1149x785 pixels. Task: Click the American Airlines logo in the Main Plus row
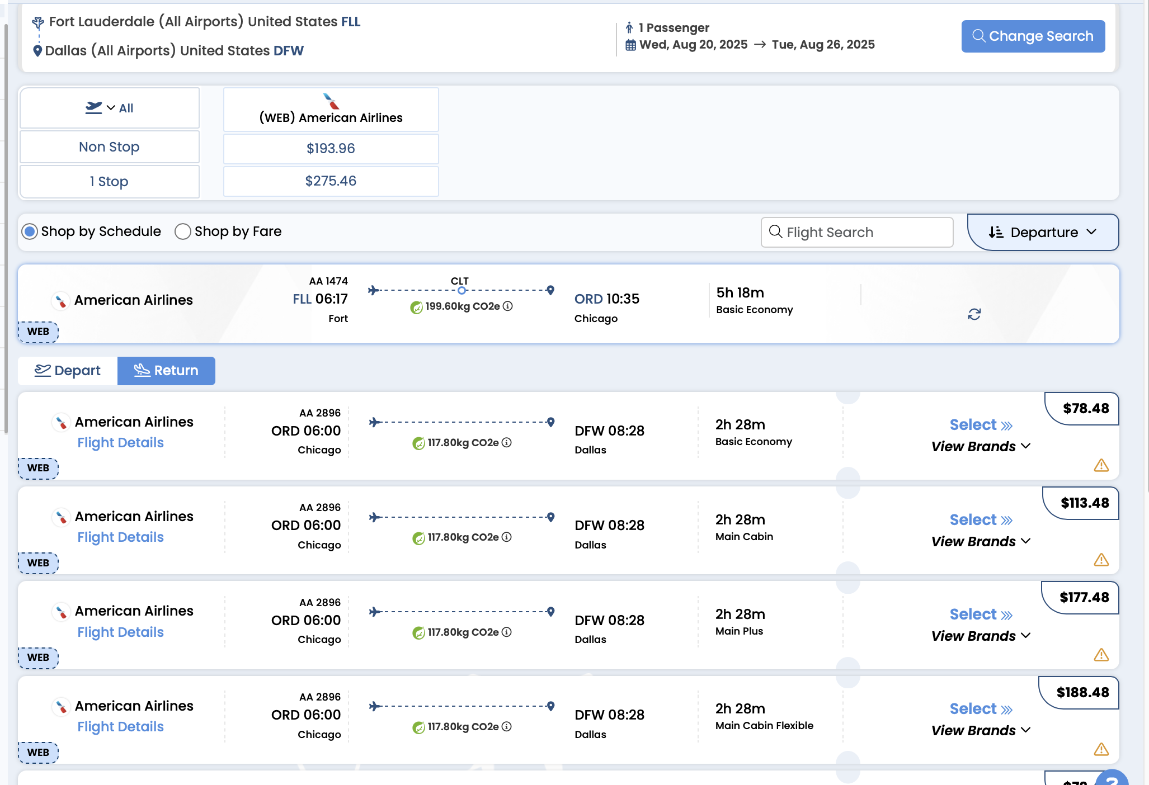coord(60,611)
